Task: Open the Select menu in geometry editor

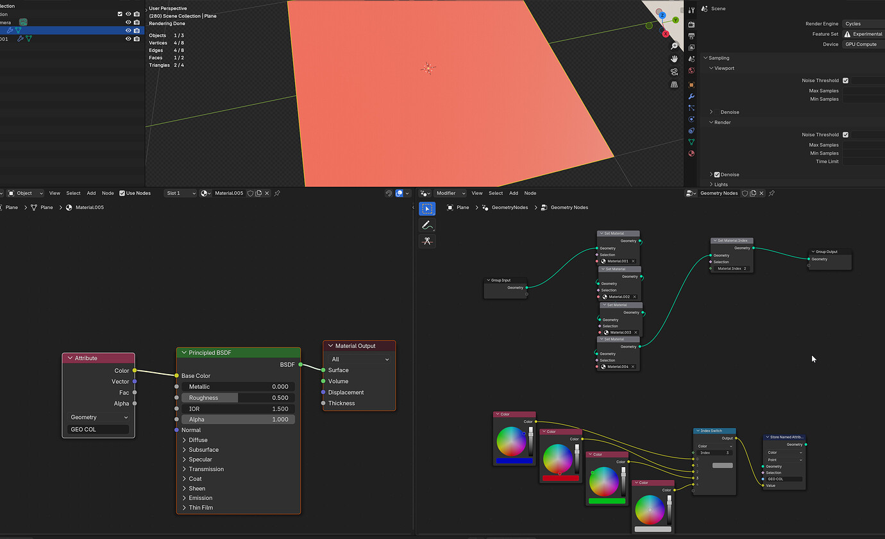Action: 496,193
